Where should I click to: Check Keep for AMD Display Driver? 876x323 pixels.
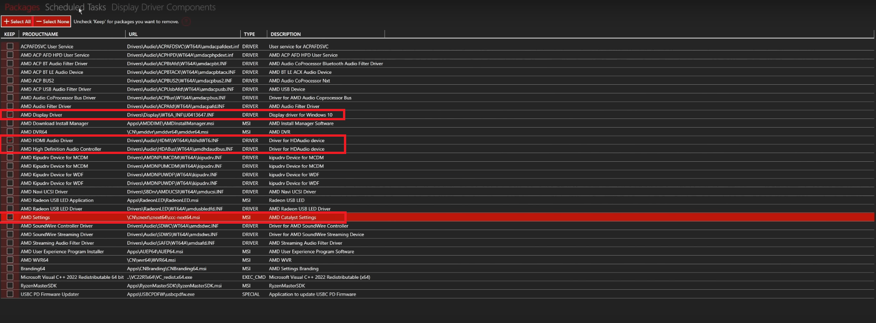(x=10, y=114)
